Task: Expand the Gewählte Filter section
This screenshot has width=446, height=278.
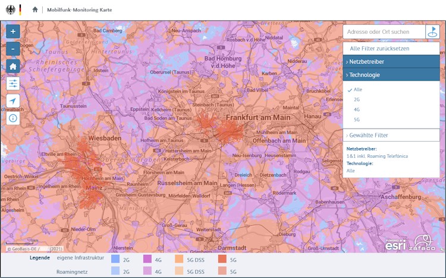Action: 391,135
